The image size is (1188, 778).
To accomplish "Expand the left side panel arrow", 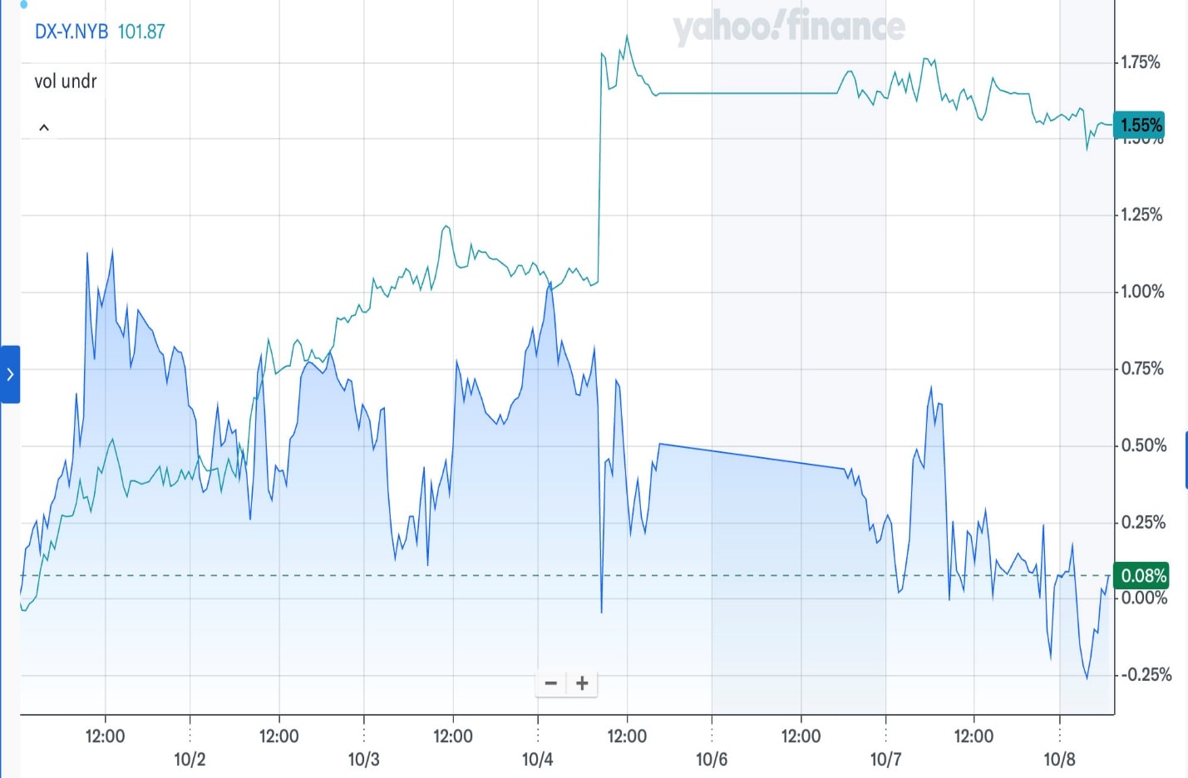I will click(10, 374).
